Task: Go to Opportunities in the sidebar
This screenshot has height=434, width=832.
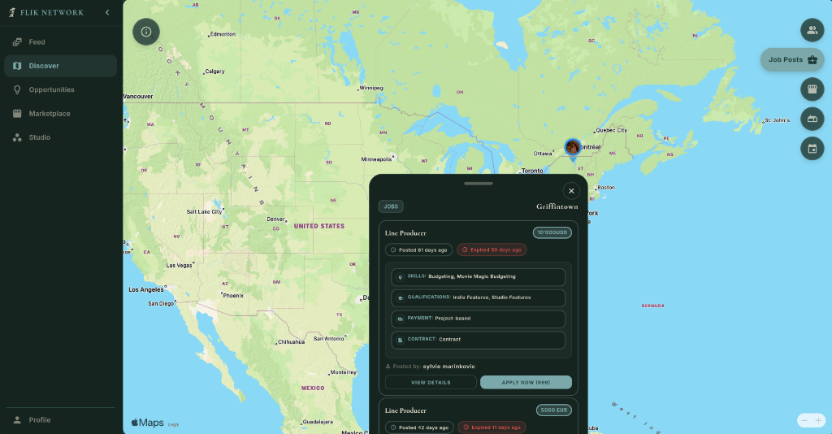Action: [x=60, y=89]
